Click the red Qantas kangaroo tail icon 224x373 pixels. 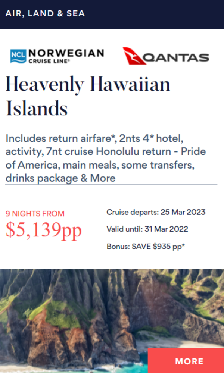pos(134,56)
